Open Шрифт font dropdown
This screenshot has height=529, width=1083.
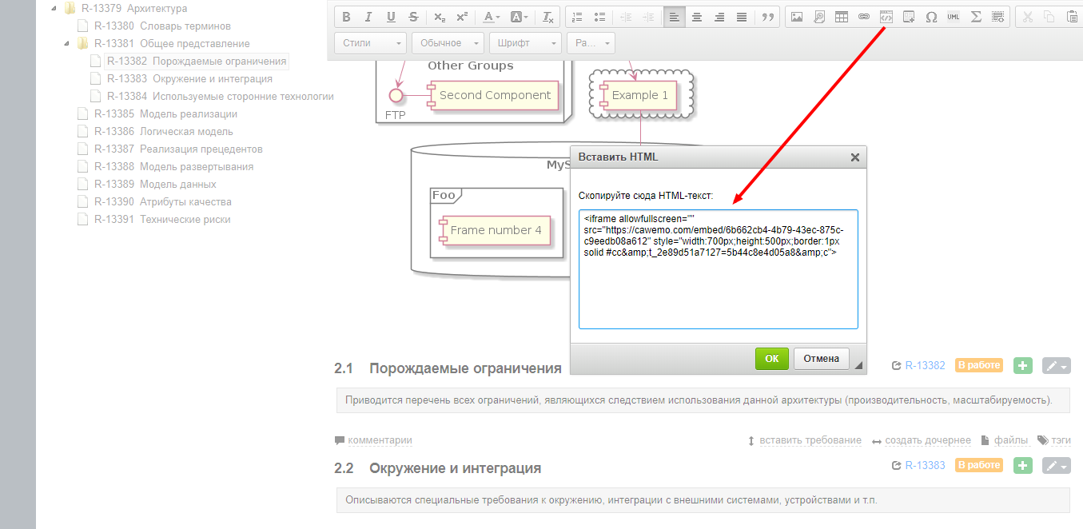525,43
